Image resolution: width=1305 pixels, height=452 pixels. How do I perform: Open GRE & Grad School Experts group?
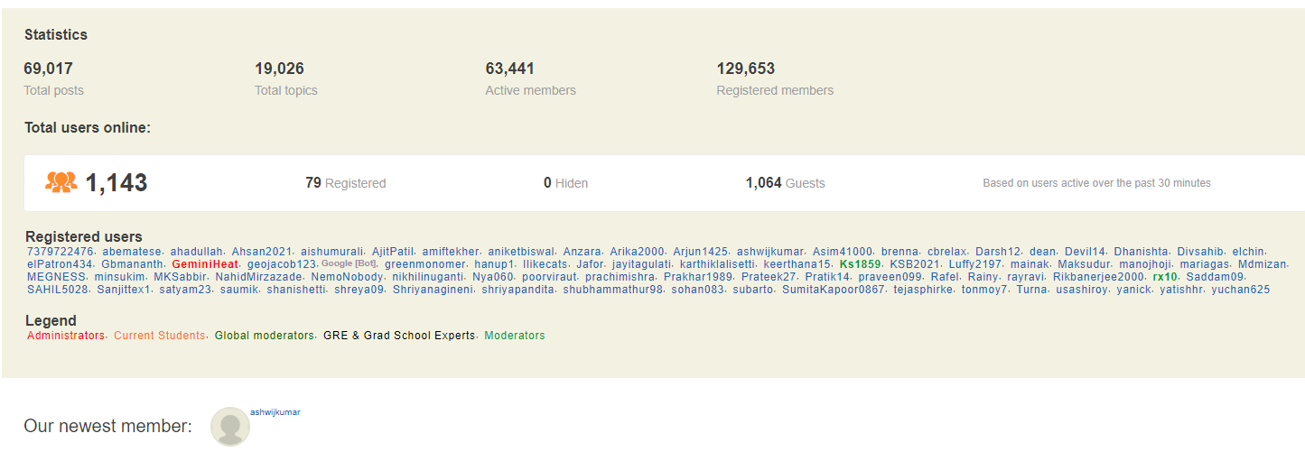399,336
